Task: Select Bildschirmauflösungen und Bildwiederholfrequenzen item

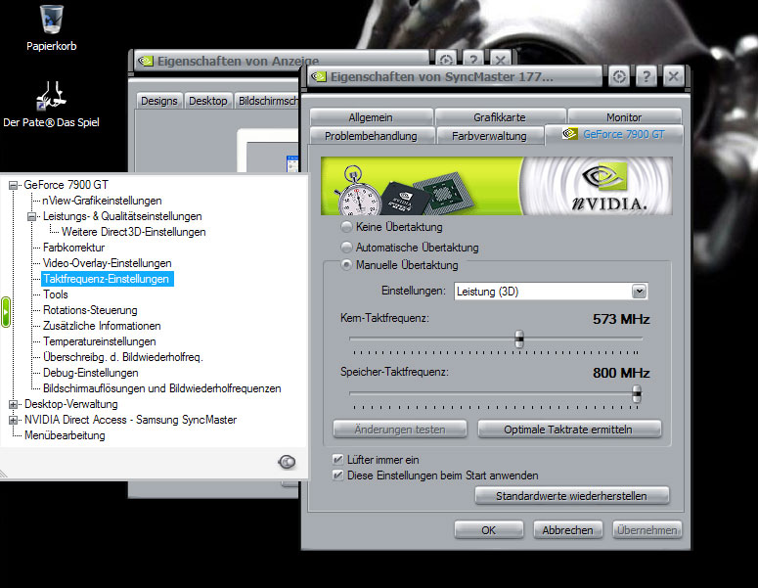Action: (162, 388)
